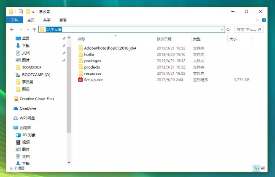The height and width of the screenshot is (177, 275).
Task: Select the resources folder
Action: pos(93,74)
